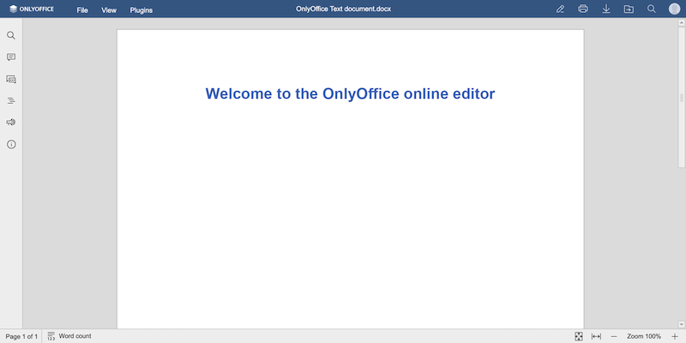Click the Open file location folder icon
Screen dimensions: 686x343
pos(629,9)
